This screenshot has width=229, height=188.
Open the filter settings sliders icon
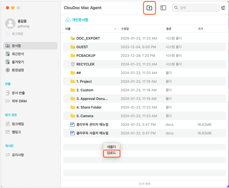(223, 8)
